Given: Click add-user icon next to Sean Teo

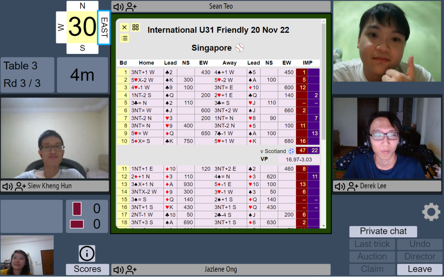Looking at the screenshot, I should 131,7.
